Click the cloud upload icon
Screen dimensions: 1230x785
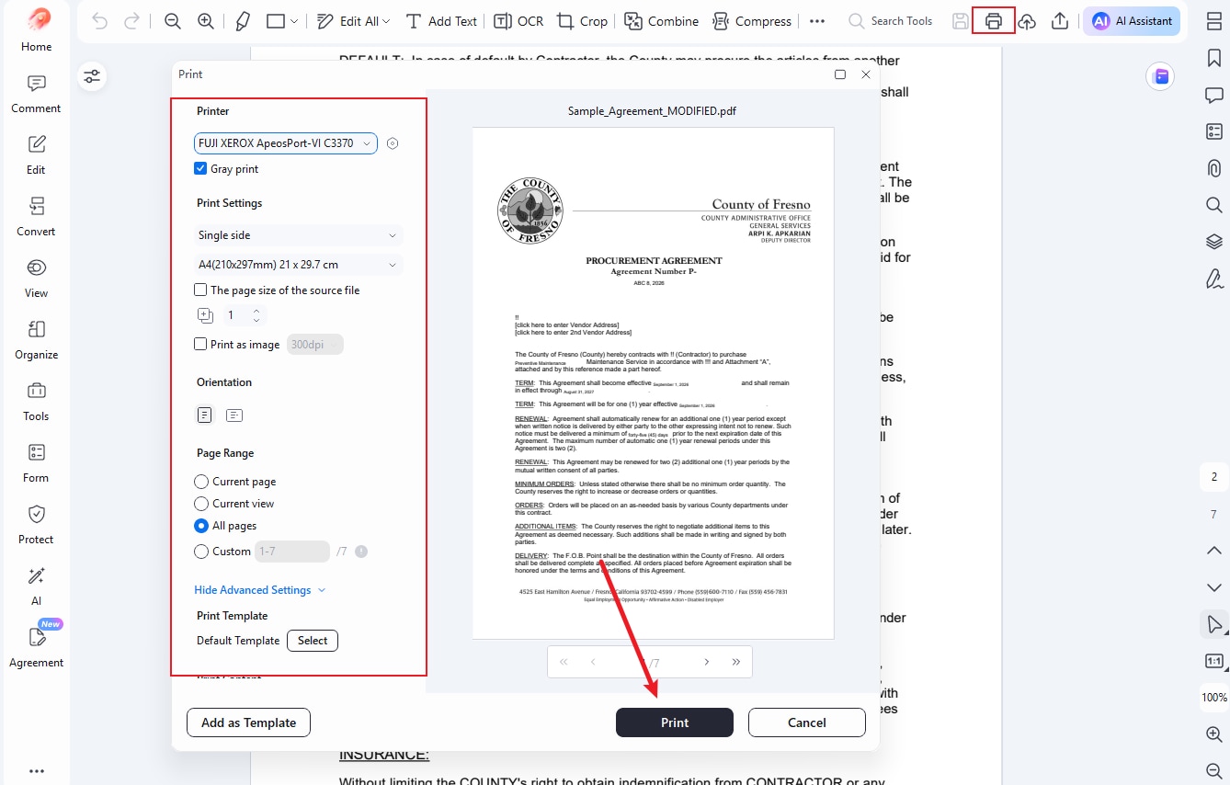[1027, 21]
